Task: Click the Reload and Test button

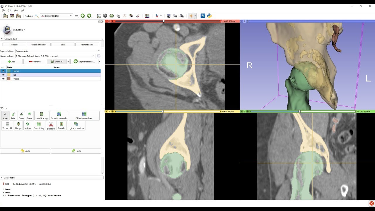Action: point(38,45)
